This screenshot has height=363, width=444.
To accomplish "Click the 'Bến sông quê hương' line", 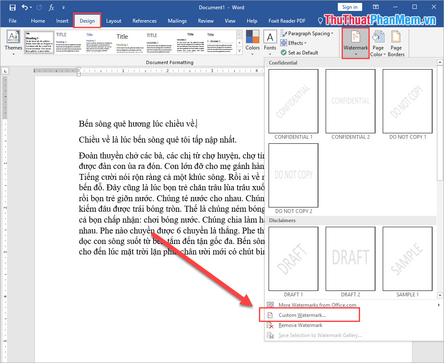I will [137, 124].
